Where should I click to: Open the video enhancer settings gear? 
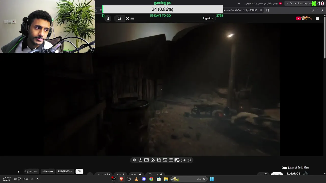(x=134, y=160)
